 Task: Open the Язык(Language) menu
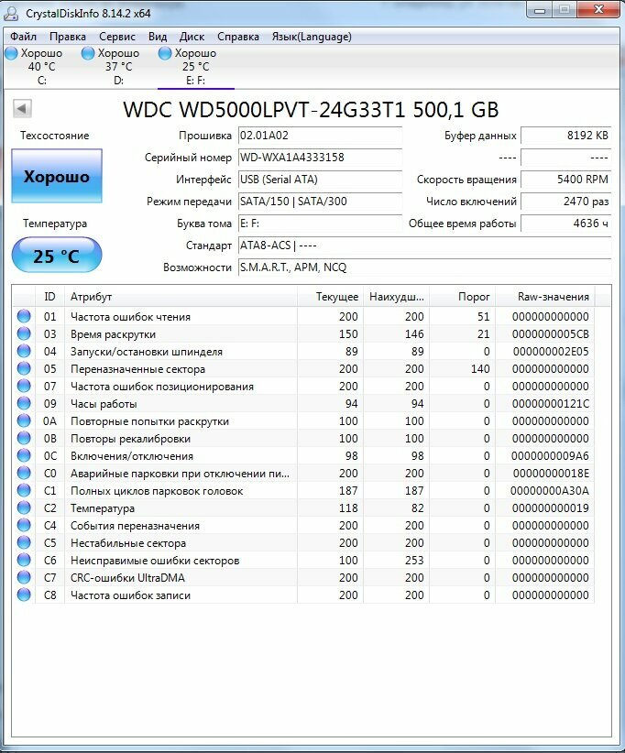(x=312, y=37)
